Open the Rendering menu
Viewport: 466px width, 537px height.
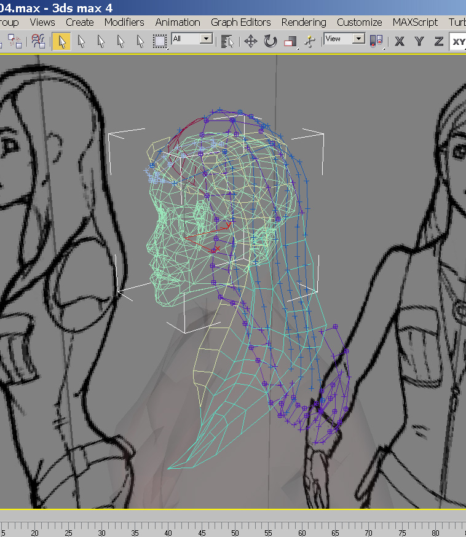point(304,22)
